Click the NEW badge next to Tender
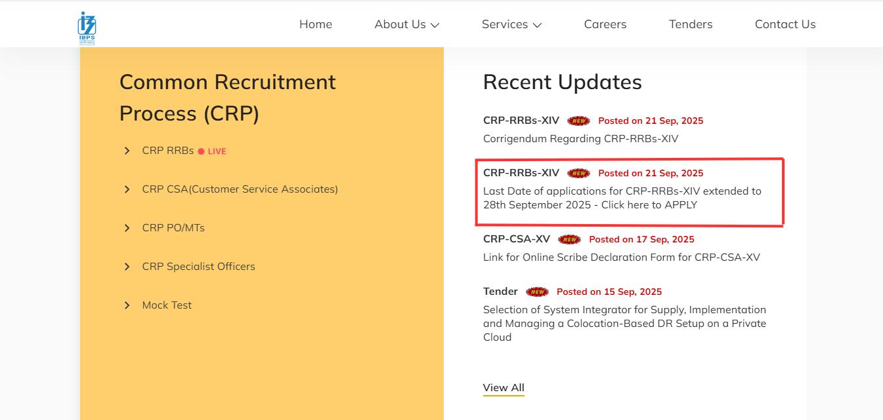883x420 pixels. tap(537, 292)
